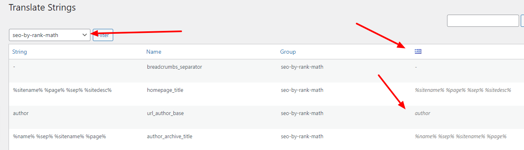
Task: Click the "%sitename% %page% %sep% %sitedesc%" string cell
Action: tap(62, 90)
